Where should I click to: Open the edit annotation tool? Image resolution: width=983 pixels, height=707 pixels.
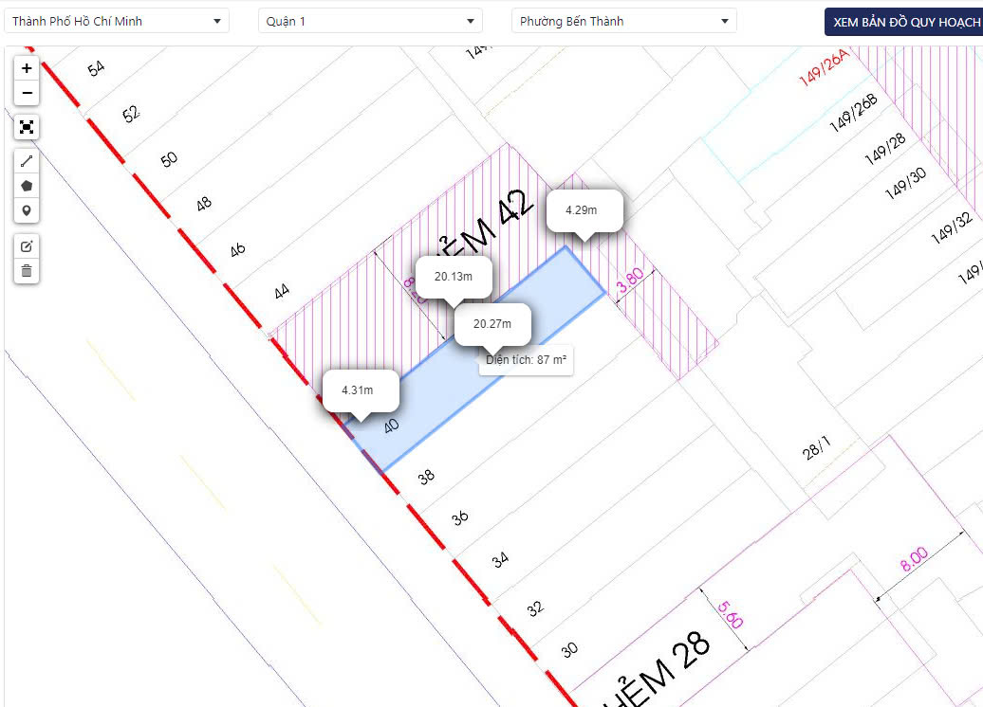(x=26, y=245)
